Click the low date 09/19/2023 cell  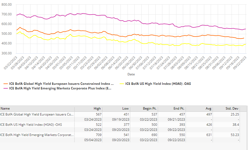click(x=121, y=120)
